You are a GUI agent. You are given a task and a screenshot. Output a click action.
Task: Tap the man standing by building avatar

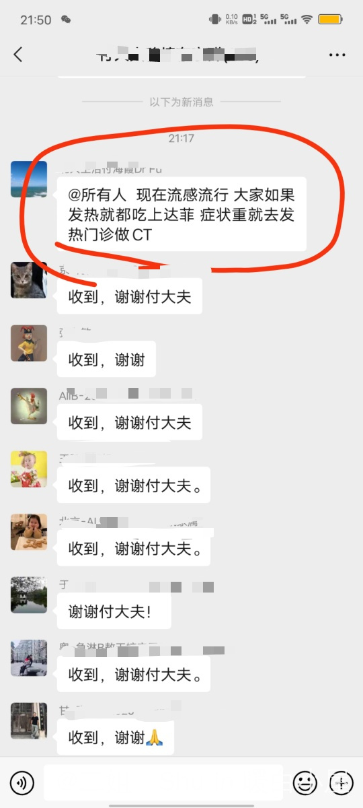tap(29, 721)
